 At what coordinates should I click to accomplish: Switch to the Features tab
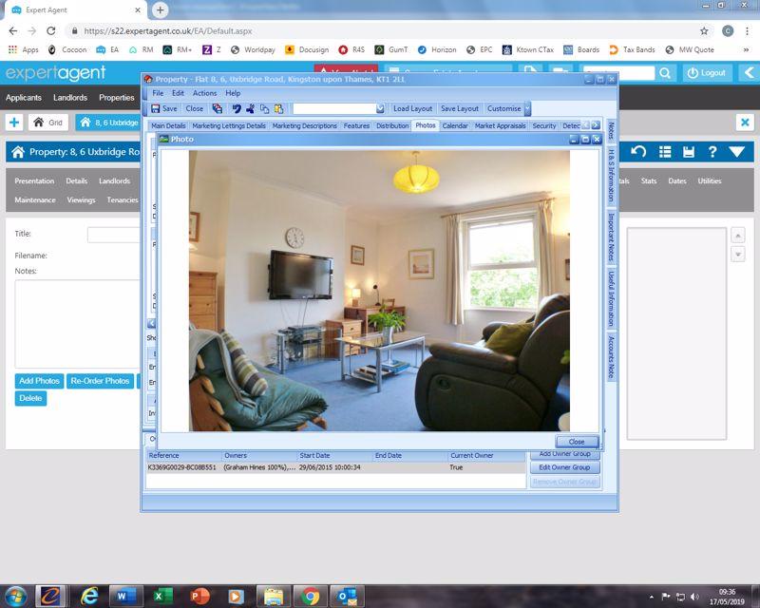(357, 125)
